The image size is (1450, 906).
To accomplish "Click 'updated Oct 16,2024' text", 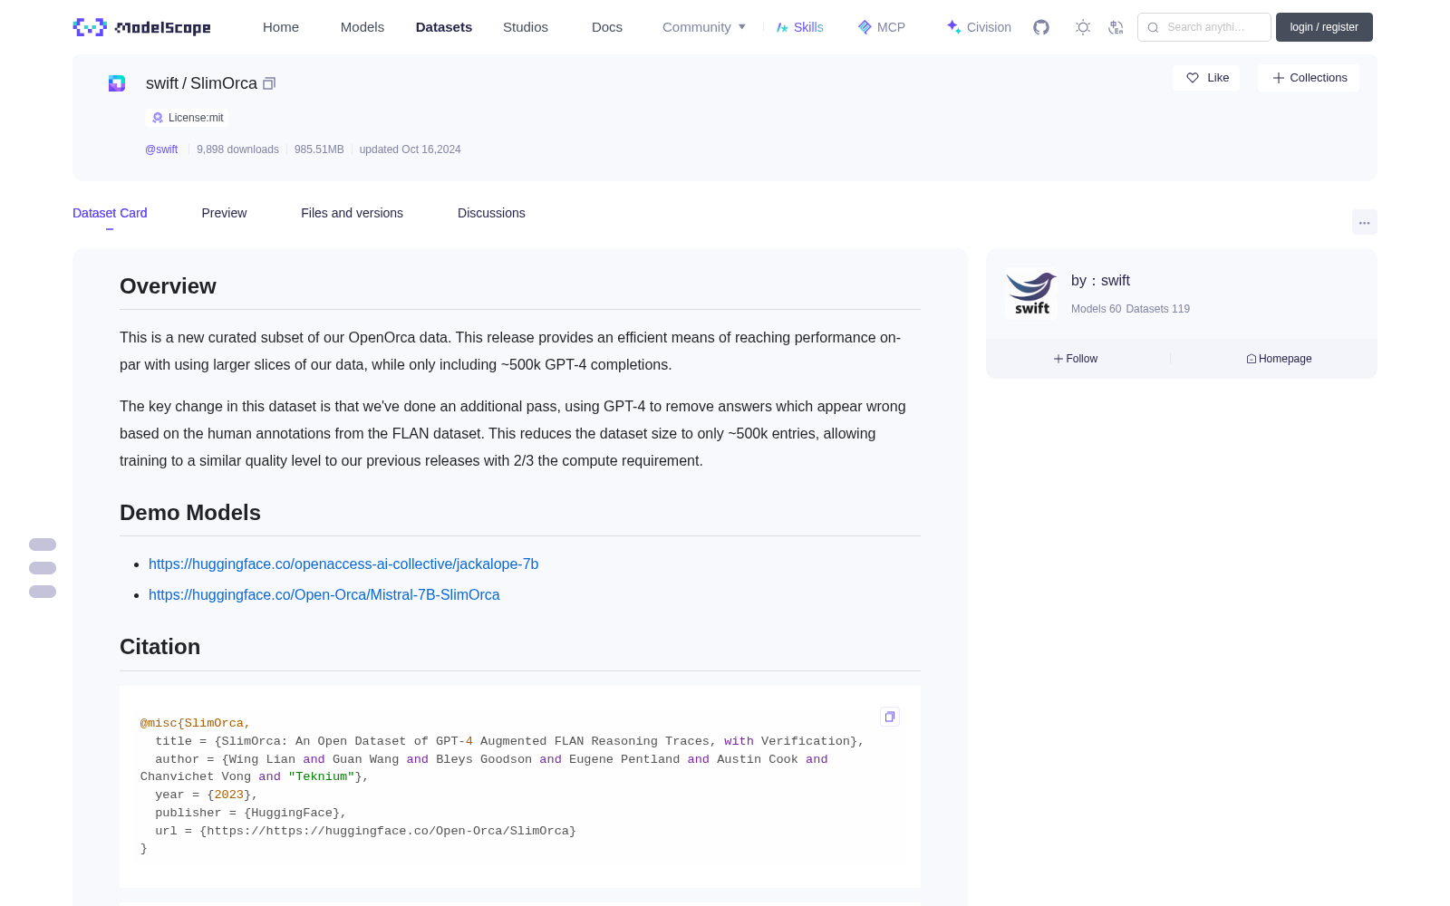I will click(411, 149).
